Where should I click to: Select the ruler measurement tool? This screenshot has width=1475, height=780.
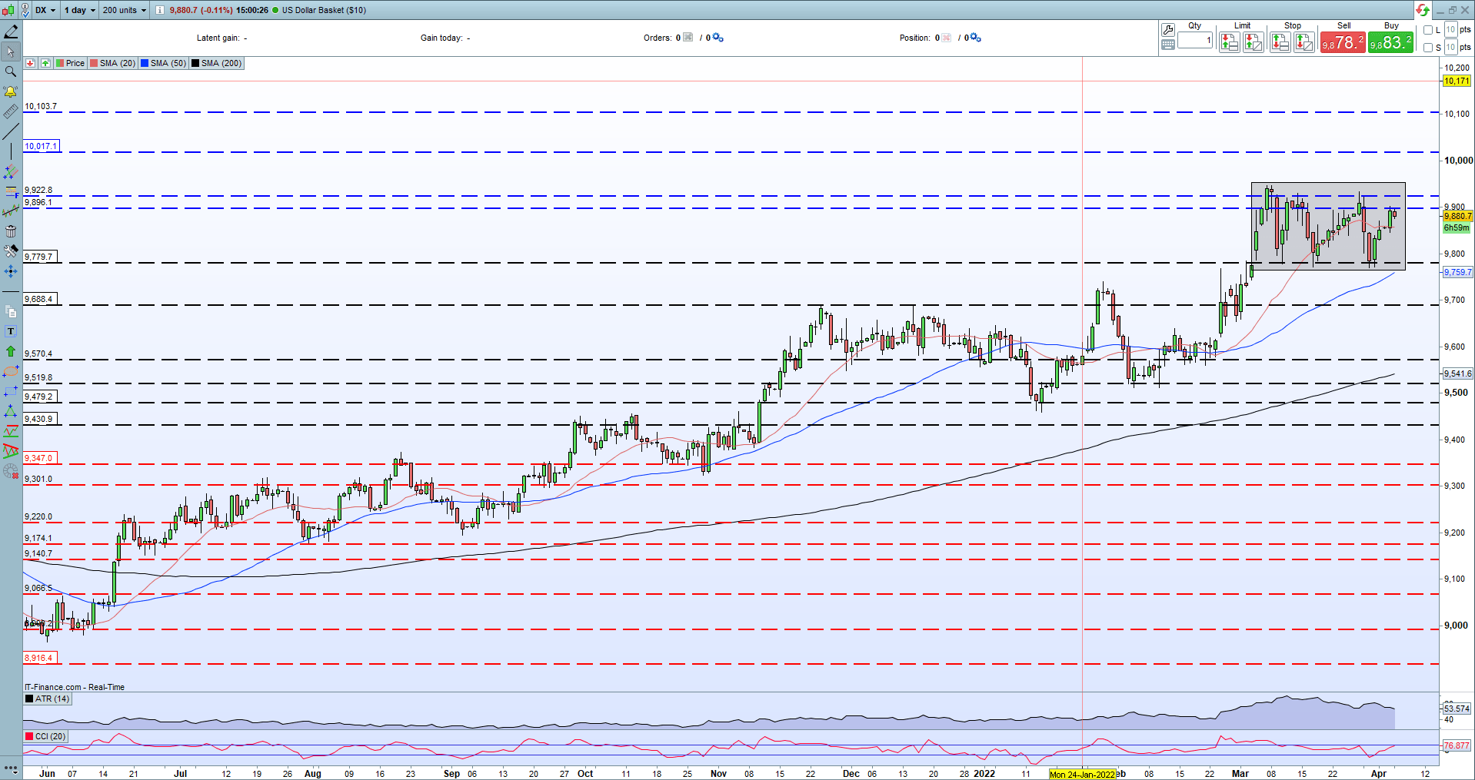pos(11,111)
